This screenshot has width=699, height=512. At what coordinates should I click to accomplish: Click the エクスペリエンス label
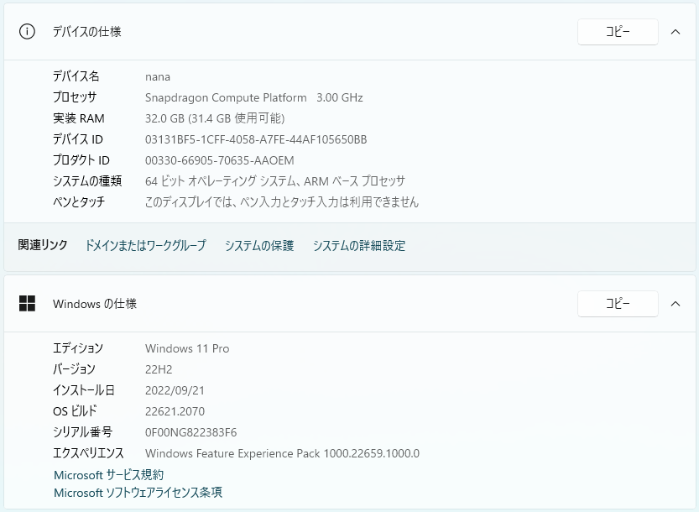coord(88,453)
